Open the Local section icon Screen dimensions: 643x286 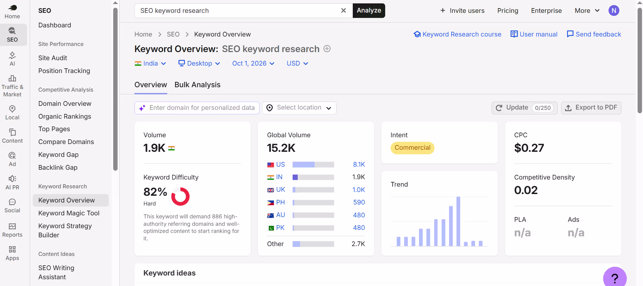coord(12,113)
